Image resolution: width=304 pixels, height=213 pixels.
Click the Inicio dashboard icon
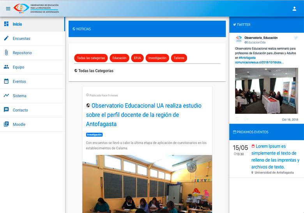(x=6, y=24)
